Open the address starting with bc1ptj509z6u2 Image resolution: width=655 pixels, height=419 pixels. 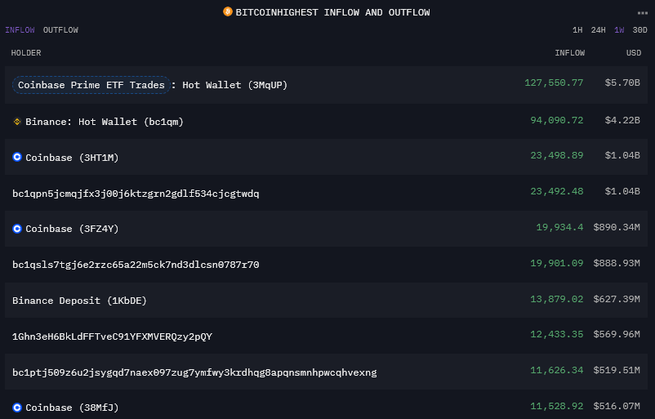(194, 372)
